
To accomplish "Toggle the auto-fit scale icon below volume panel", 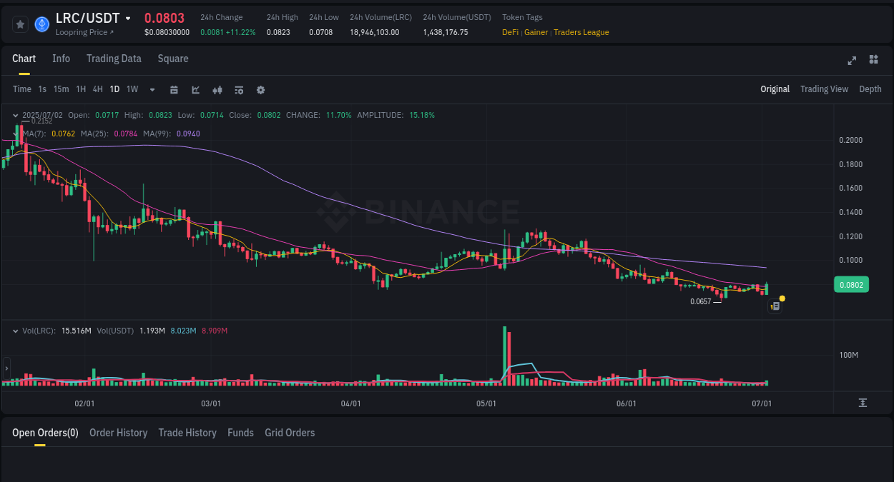I will [x=863, y=403].
